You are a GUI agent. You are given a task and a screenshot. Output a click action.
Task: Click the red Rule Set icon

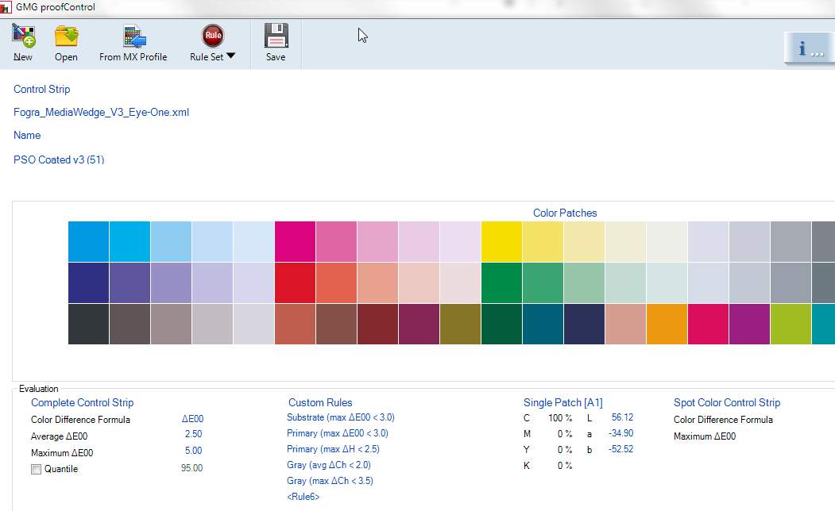213,36
